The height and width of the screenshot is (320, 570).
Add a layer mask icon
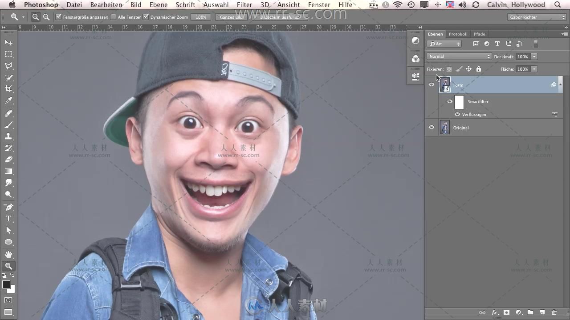pos(506,312)
